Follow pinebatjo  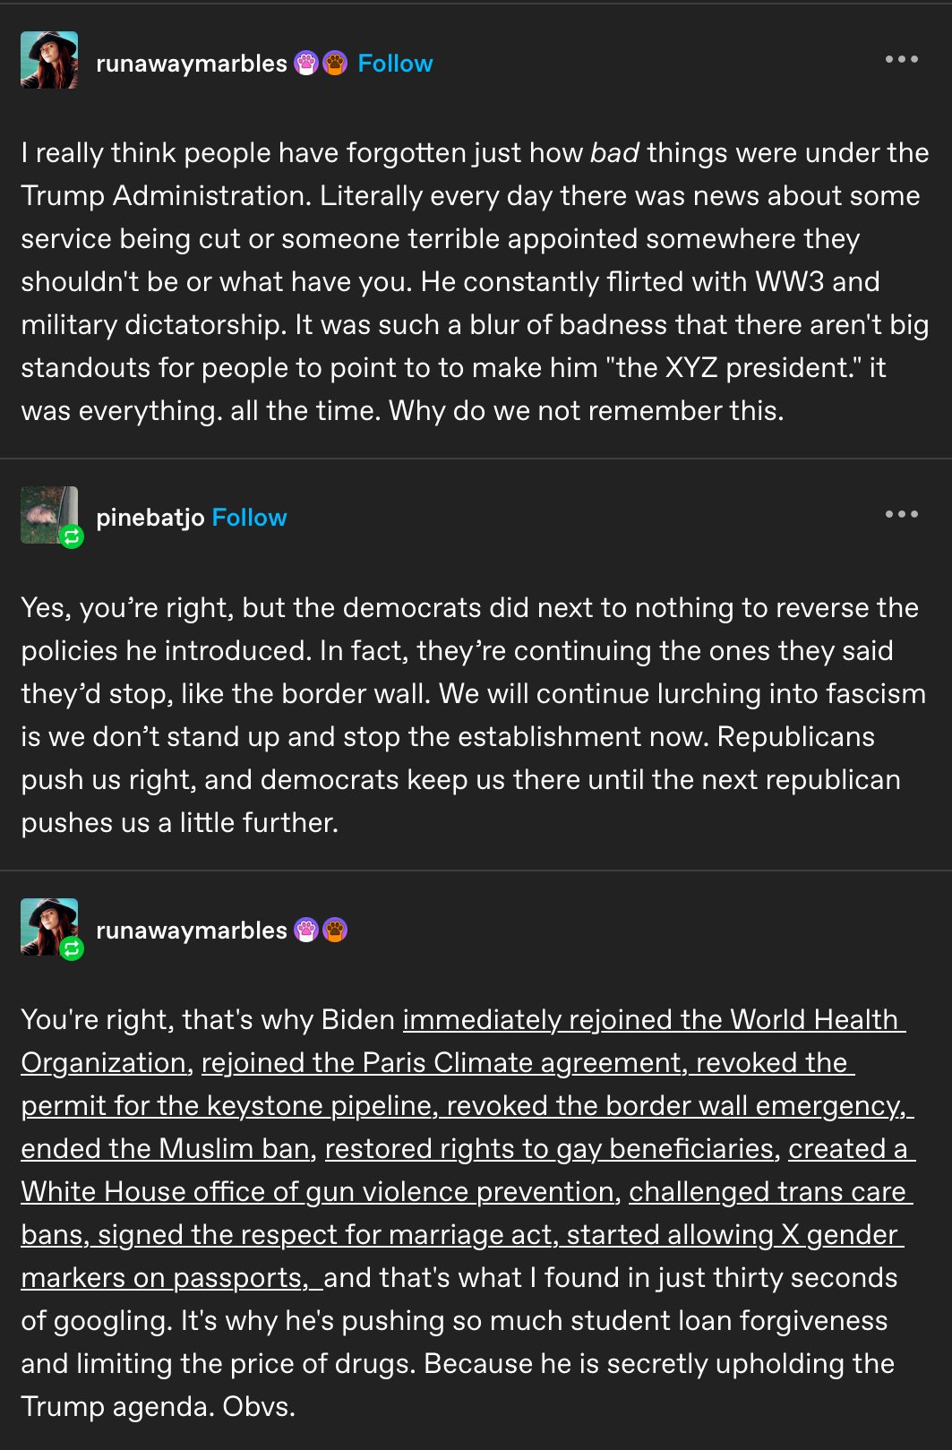[x=249, y=518]
